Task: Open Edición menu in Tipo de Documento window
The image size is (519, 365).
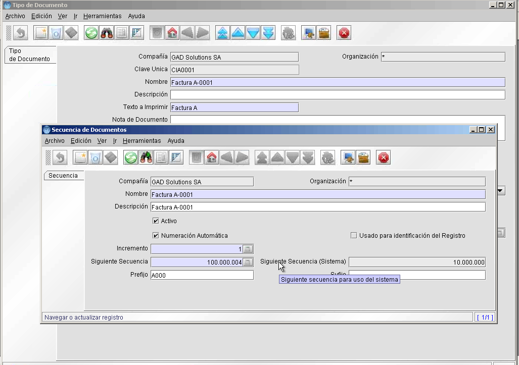Action: coord(41,16)
